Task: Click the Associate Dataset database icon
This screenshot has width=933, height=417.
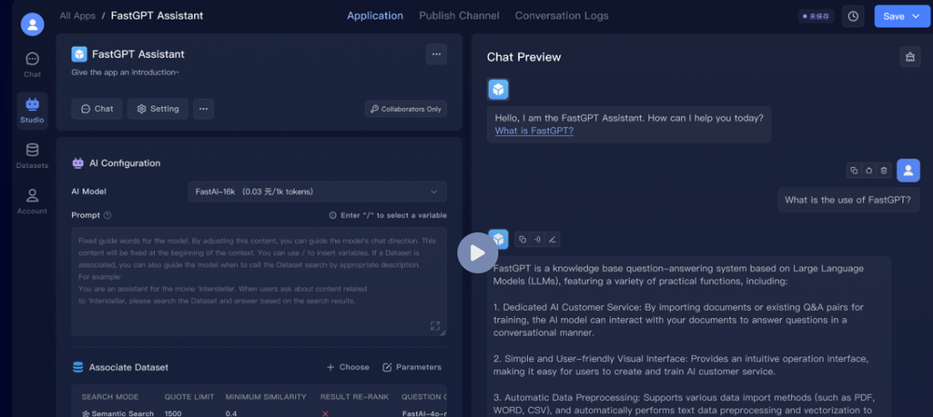Action: [x=78, y=367]
